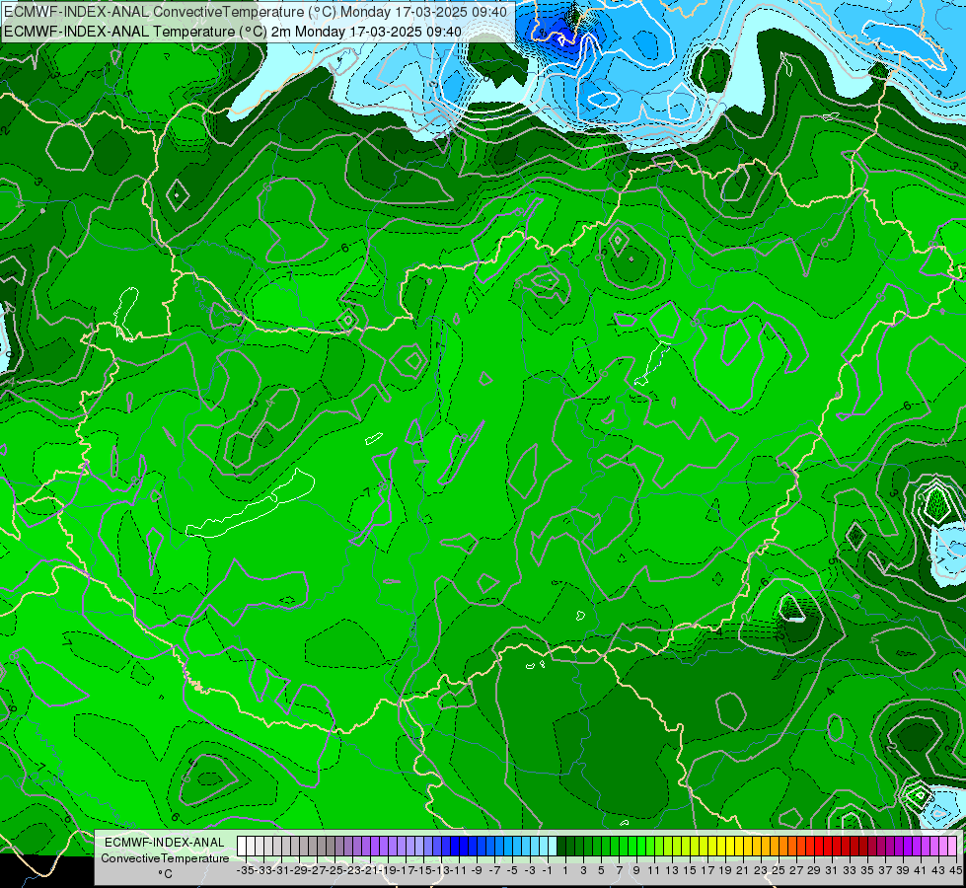This screenshot has height=888, width=966.
Task: Click the legend label 'ECMWF-INDEX-ANAL'
Action: (x=164, y=843)
